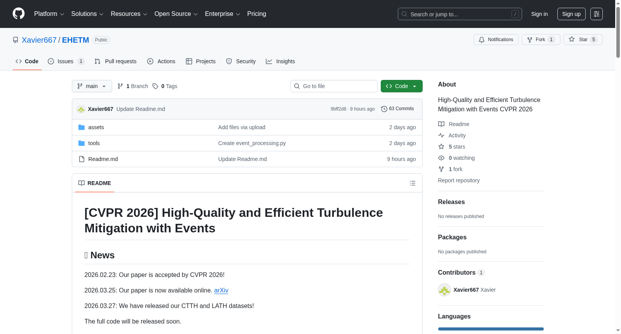Viewport: 621px width, 334px height.
Task: Expand the Resources menu
Action: click(129, 14)
